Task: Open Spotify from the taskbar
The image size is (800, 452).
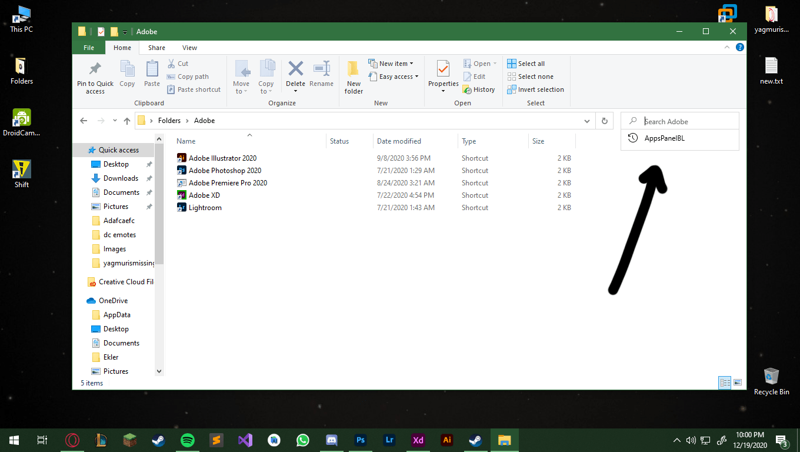Action: click(x=188, y=440)
